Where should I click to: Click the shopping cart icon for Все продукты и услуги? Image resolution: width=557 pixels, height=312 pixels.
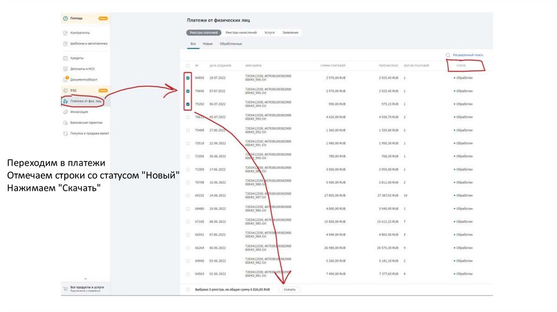65,289
